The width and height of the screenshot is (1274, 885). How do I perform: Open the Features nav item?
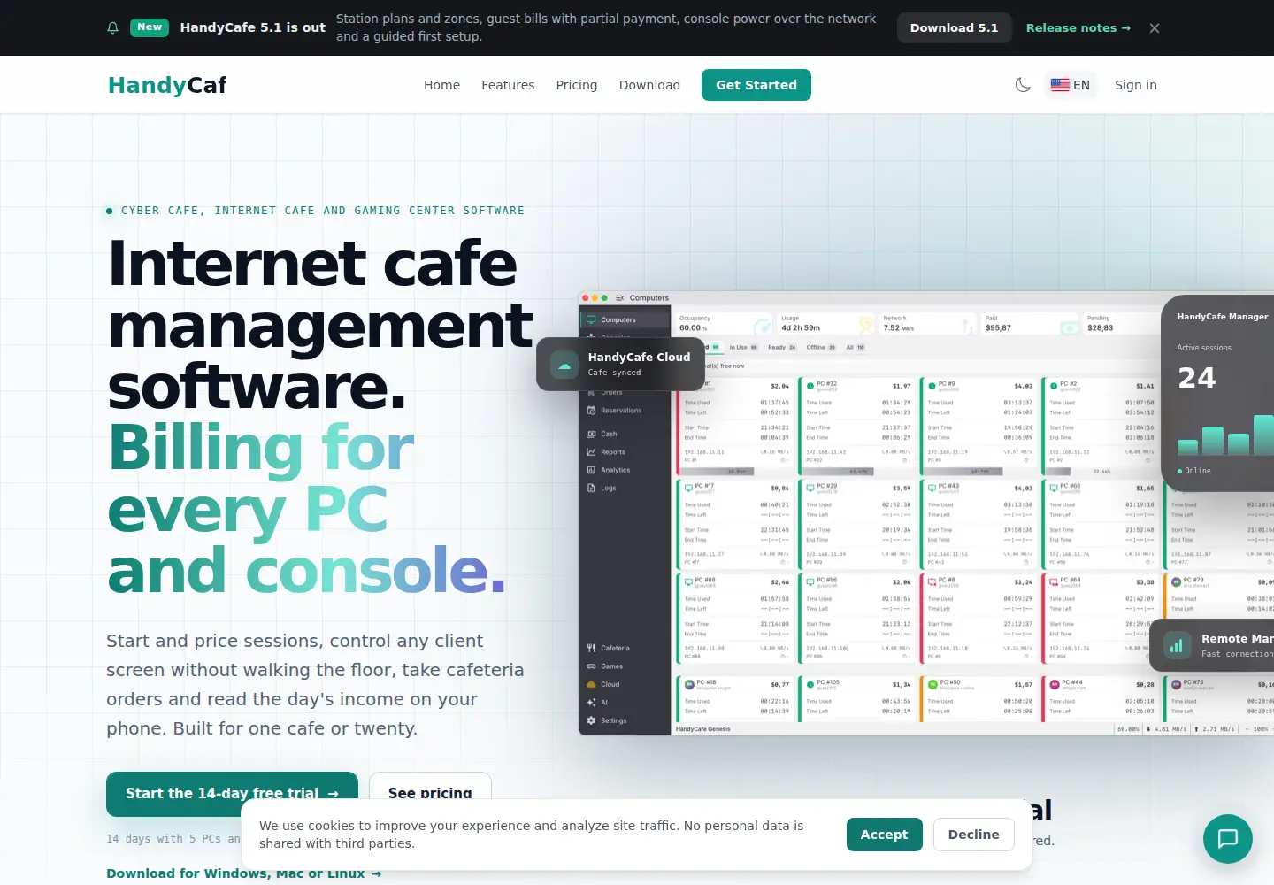[508, 85]
